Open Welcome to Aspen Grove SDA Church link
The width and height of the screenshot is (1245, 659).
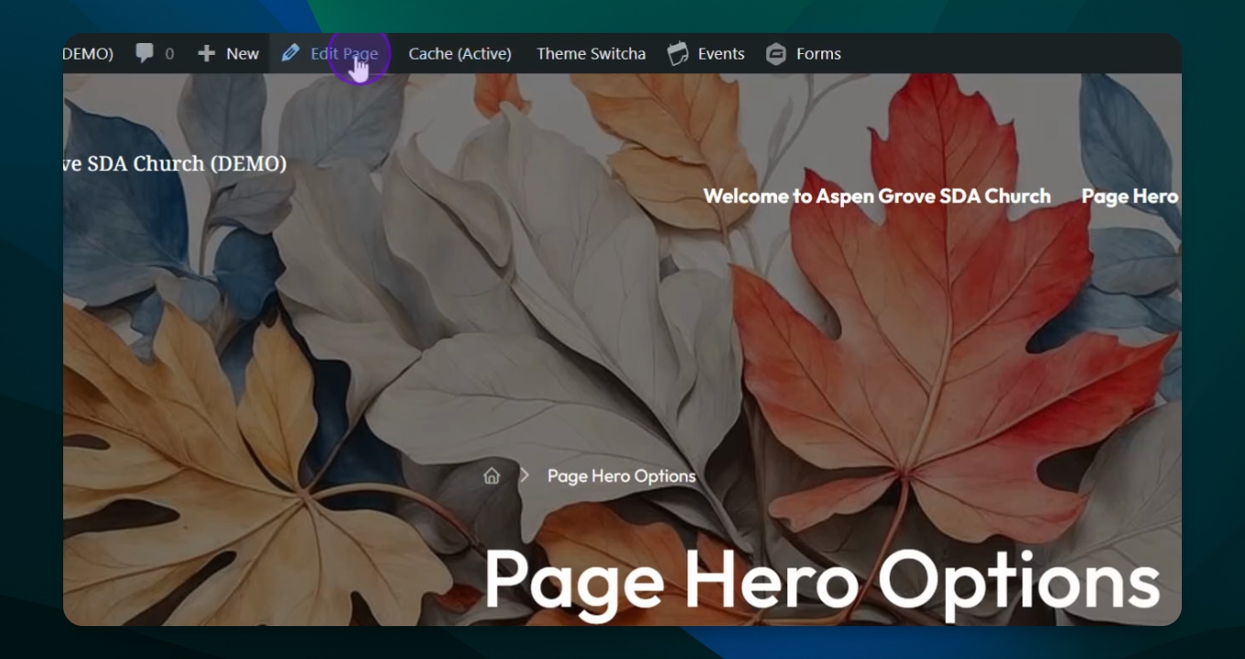[877, 196]
